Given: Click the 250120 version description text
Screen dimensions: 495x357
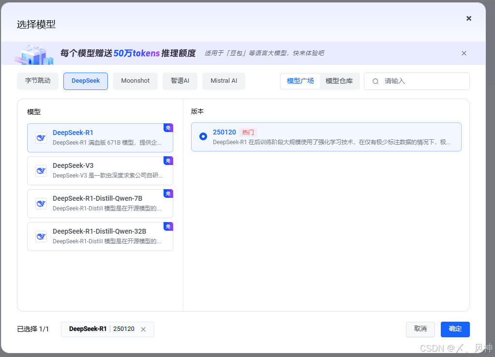Looking at the screenshot, I should coord(331,142).
